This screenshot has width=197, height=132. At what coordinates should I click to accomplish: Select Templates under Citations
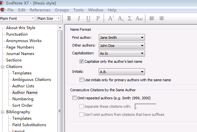[x=22, y=73]
